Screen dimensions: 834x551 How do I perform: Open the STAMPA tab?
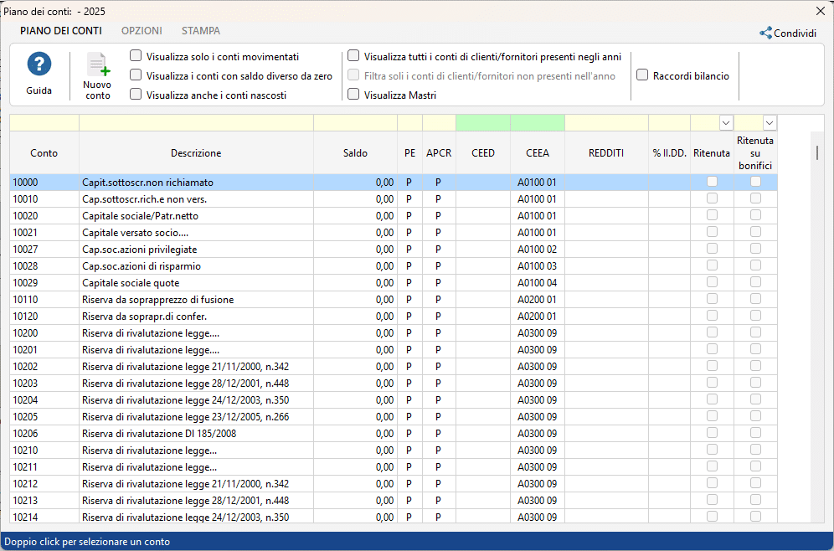click(201, 31)
